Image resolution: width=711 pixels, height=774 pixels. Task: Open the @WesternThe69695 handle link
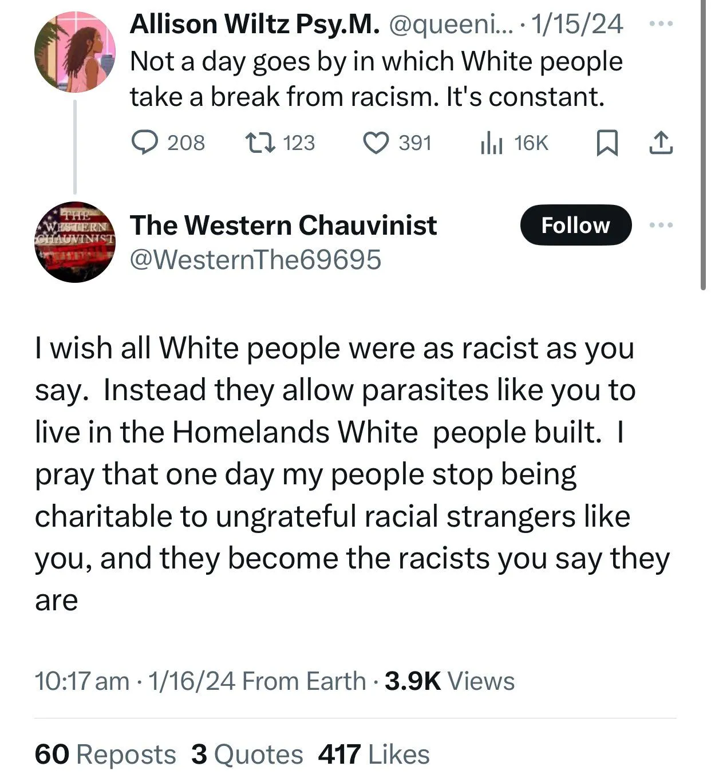pos(255,259)
